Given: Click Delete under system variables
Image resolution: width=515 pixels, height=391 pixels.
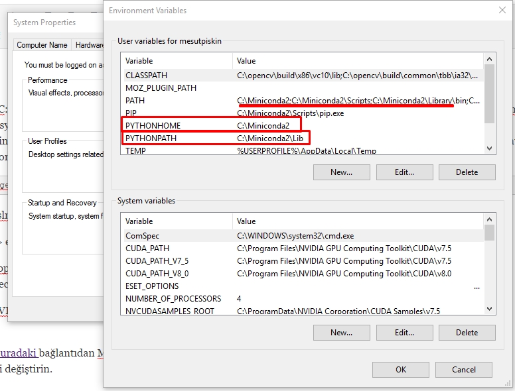Looking at the screenshot, I should (x=467, y=333).
